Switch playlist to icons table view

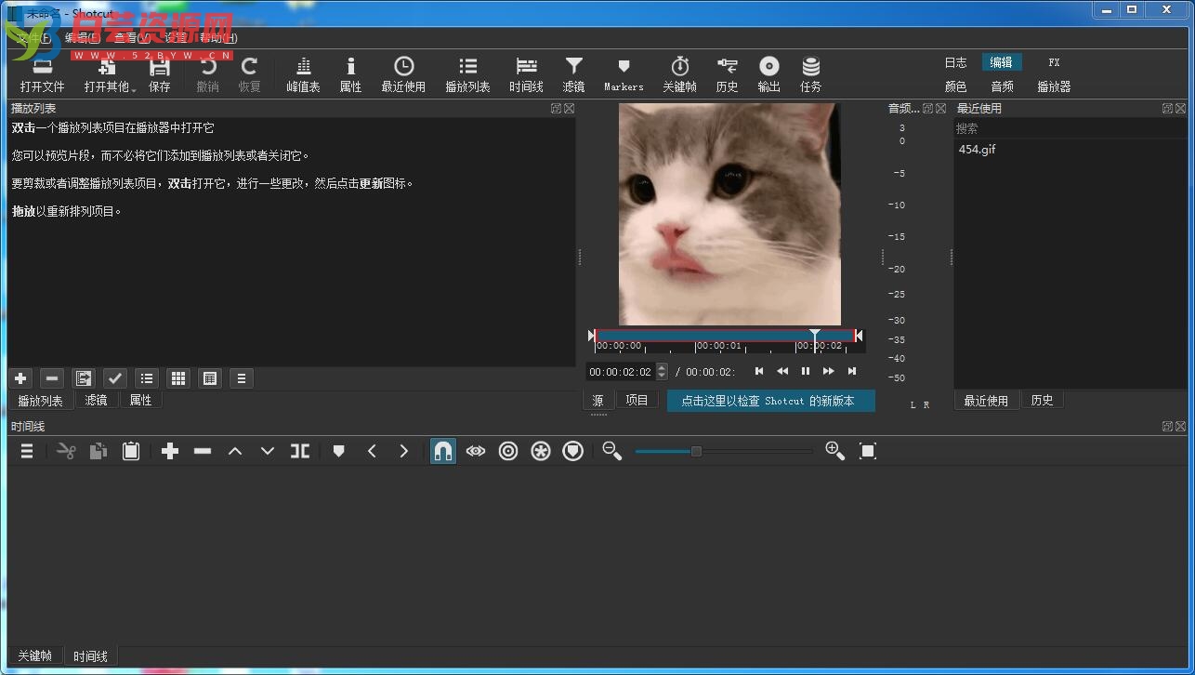[x=210, y=378]
